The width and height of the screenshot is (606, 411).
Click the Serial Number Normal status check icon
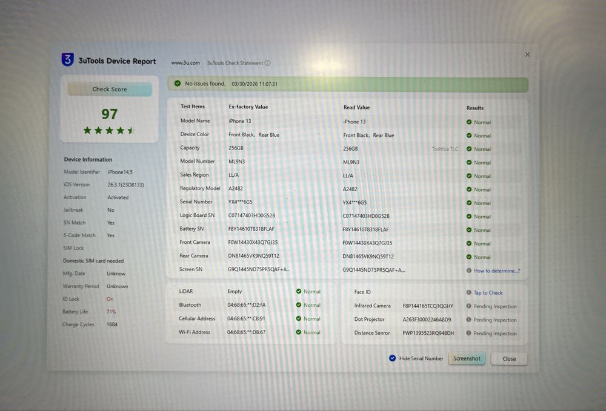(x=469, y=203)
